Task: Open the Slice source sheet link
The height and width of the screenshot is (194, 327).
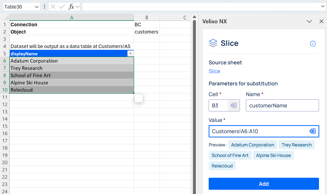Action: point(214,71)
